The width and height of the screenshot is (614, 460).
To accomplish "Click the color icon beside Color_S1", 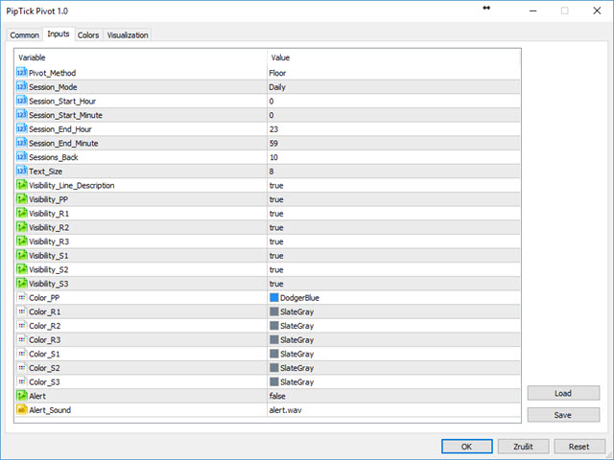I will [21, 354].
